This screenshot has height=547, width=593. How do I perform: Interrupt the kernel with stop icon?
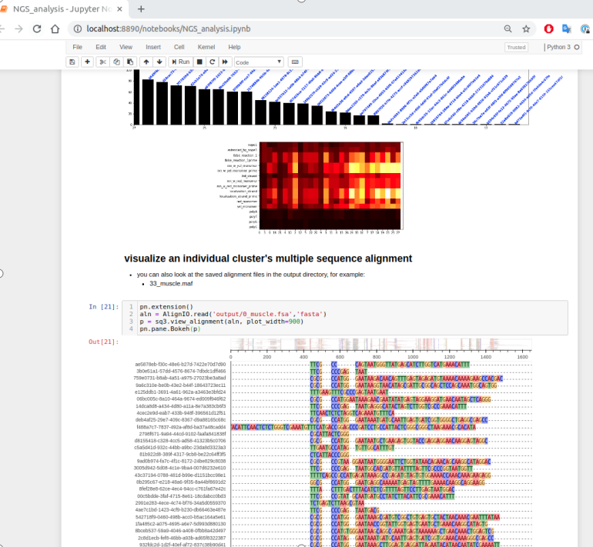pos(199,62)
